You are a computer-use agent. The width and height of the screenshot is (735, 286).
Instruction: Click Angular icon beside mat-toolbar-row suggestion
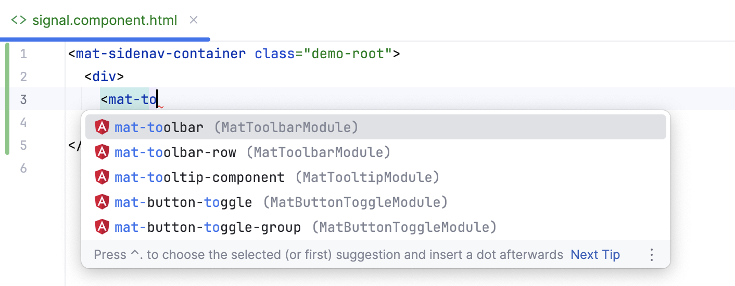pyautogui.click(x=102, y=152)
